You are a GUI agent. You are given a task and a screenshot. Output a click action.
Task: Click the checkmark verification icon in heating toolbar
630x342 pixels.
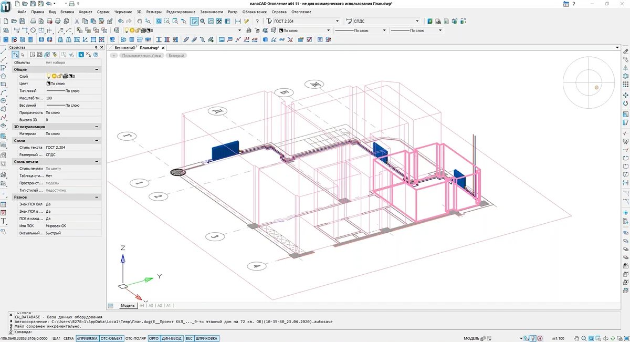coord(309,39)
